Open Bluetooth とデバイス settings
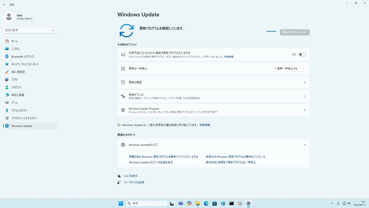The image size is (369, 208). click(x=30, y=57)
